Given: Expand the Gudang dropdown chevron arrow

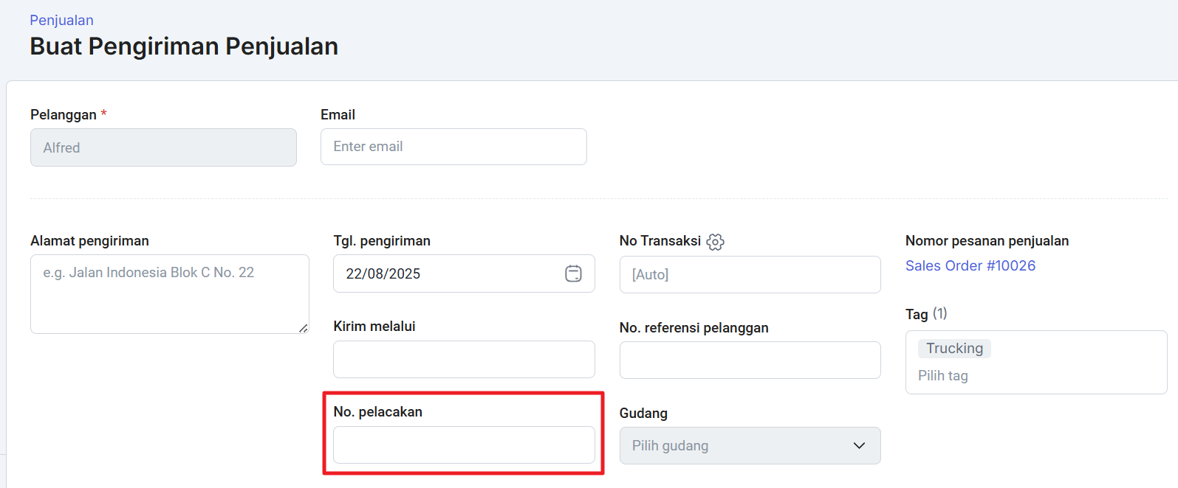Looking at the screenshot, I should (859, 445).
